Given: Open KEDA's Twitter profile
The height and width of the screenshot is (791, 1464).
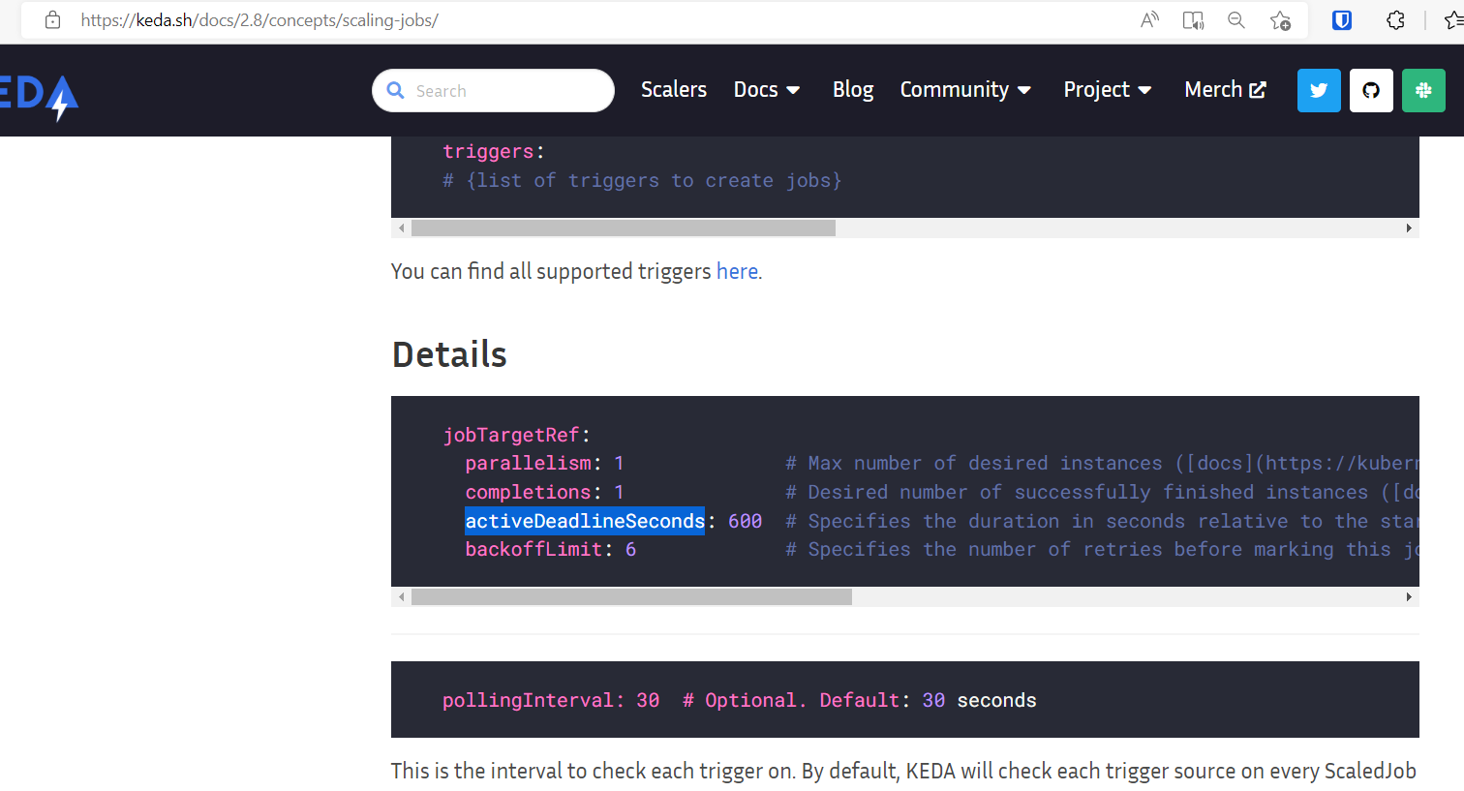Looking at the screenshot, I should (1319, 89).
